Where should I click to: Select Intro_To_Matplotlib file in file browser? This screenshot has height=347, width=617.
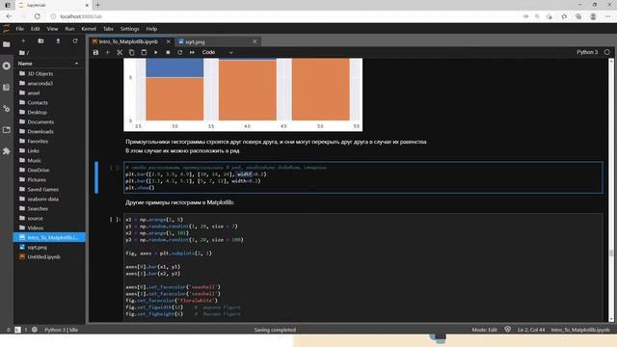pos(49,238)
